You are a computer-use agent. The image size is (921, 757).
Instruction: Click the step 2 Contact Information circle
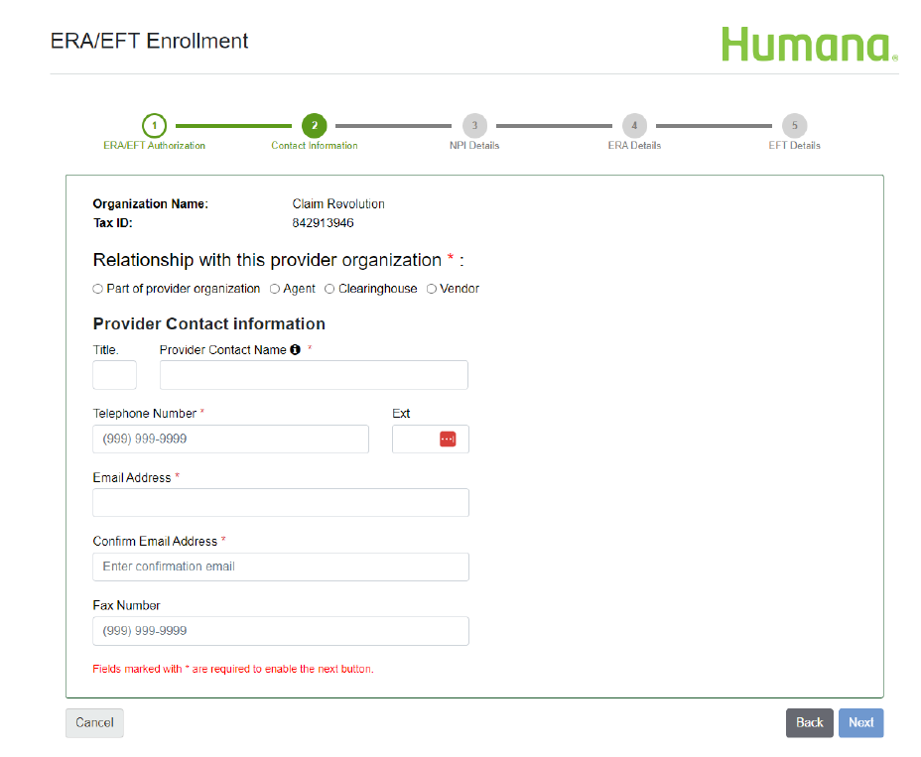pos(315,126)
